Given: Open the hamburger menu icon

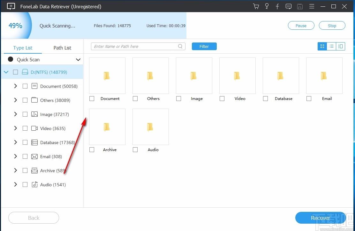Looking at the screenshot, I should (312, 6).
